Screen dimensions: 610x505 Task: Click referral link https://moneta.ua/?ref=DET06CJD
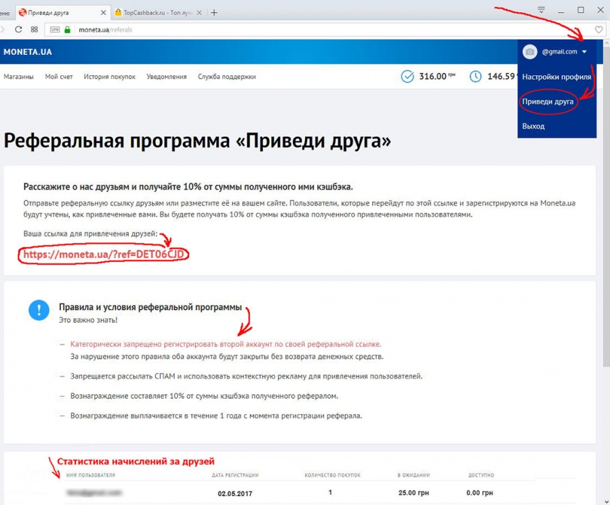[x=104, y=254]
